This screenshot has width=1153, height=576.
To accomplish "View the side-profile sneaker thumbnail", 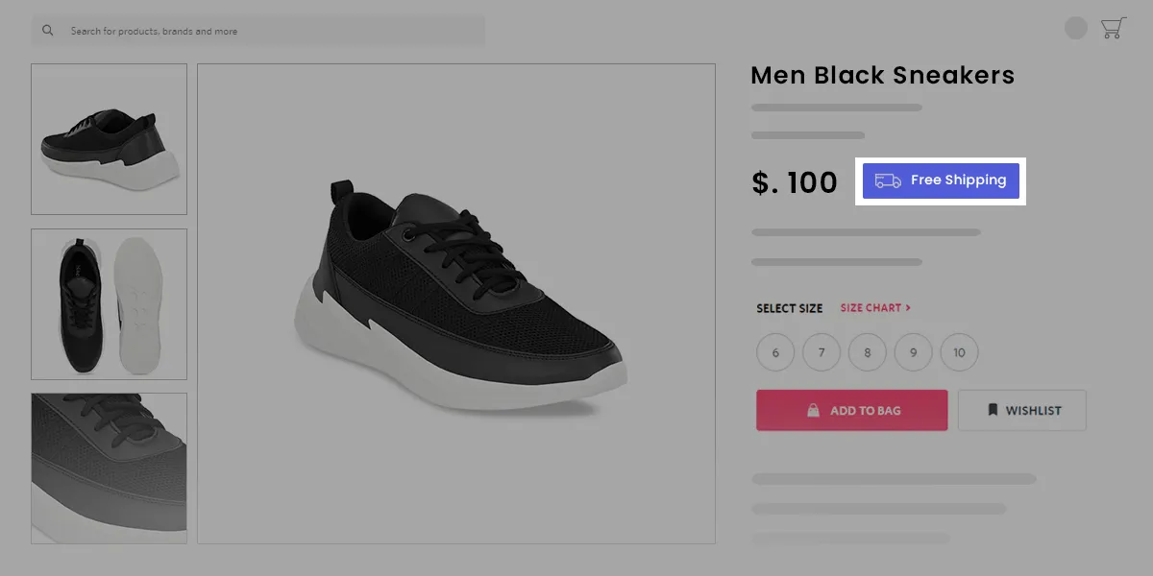I will [109, 139].
